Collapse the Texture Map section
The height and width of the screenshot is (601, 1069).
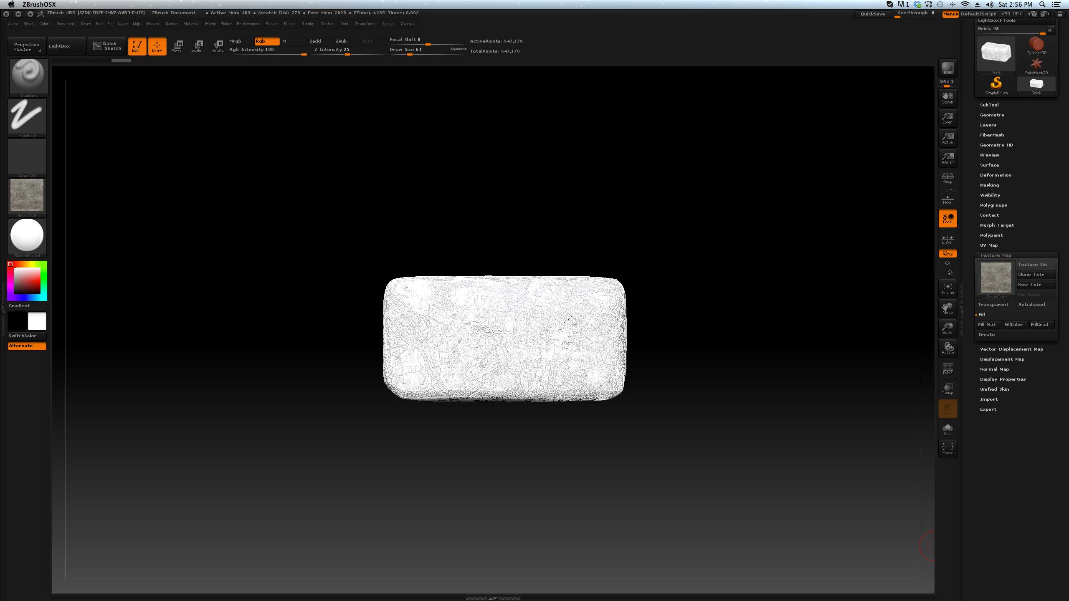tap(996, 255)
